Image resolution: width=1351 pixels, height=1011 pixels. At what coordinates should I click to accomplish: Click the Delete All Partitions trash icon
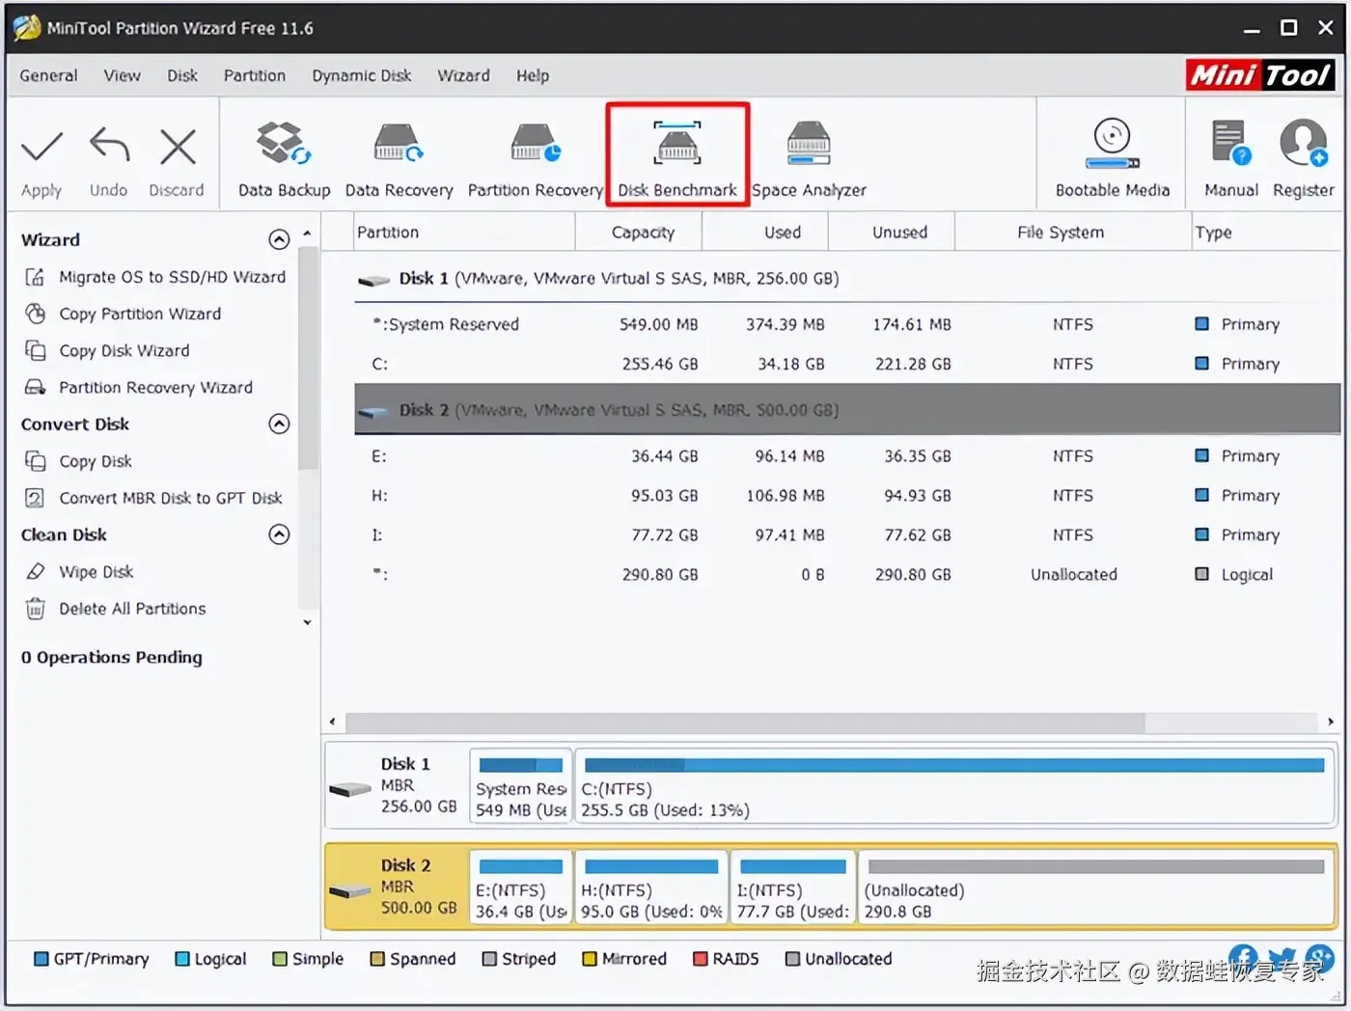tap(35, 609)
